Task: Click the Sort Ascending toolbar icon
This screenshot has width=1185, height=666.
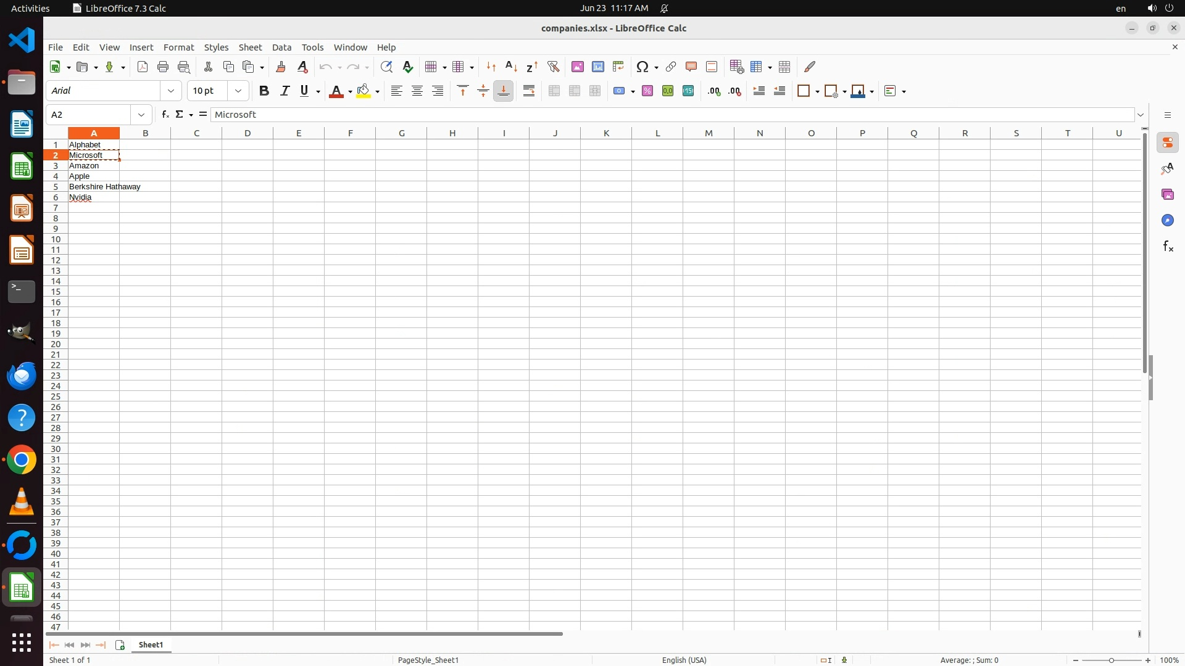Action: (x=511, y=67)
